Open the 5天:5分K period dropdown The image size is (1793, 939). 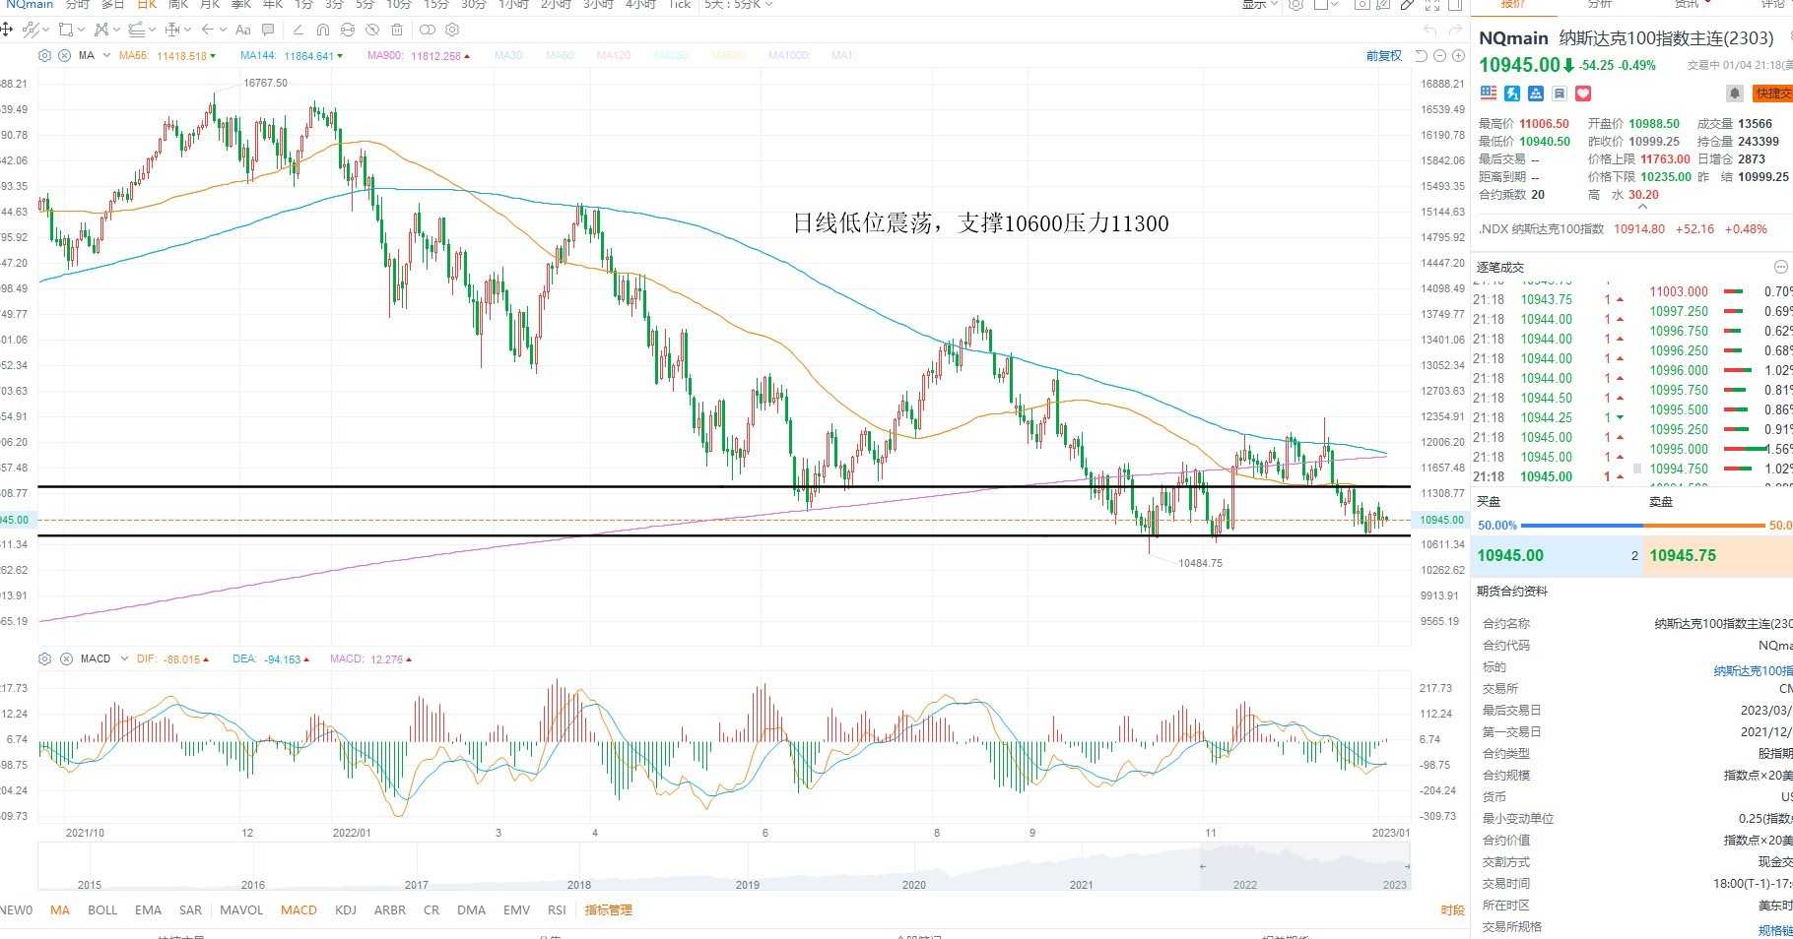pos(739,5)
